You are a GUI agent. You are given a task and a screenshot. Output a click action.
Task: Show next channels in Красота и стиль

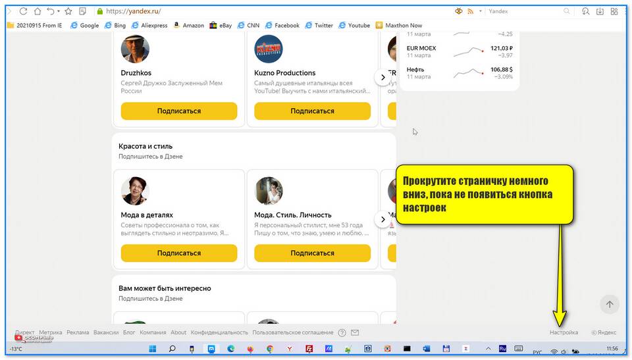click(x=383, y=220)
